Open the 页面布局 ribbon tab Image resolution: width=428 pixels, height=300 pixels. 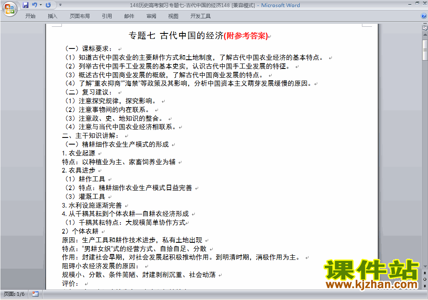(x=80, y=16)
